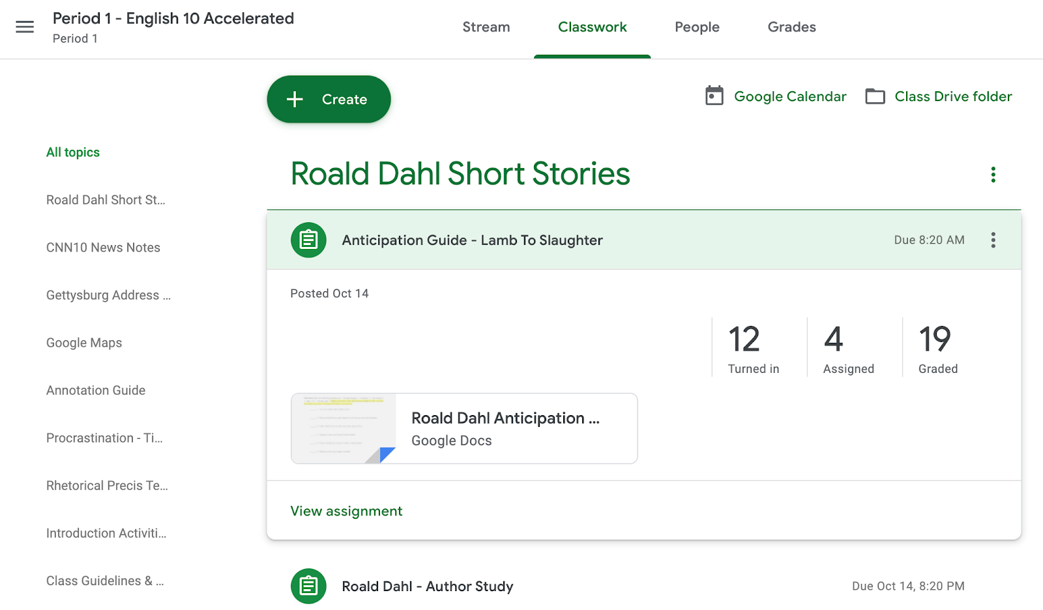Open options menu for Anticipation Guide assignment
This screenshot has width=1043, height=610.
pyautogui.click(x=993, y=240)
